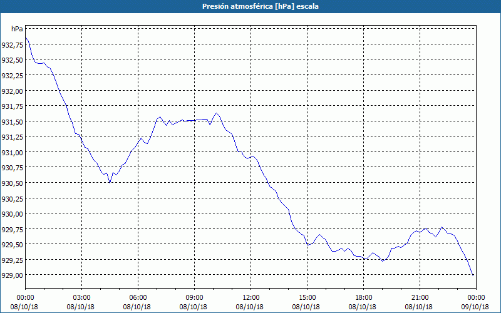Click the 929,25 pressure label
501x313 pixels.
click(12, 260)
